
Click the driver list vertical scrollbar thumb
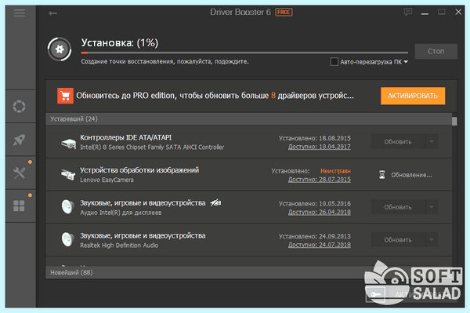[454, 122]
